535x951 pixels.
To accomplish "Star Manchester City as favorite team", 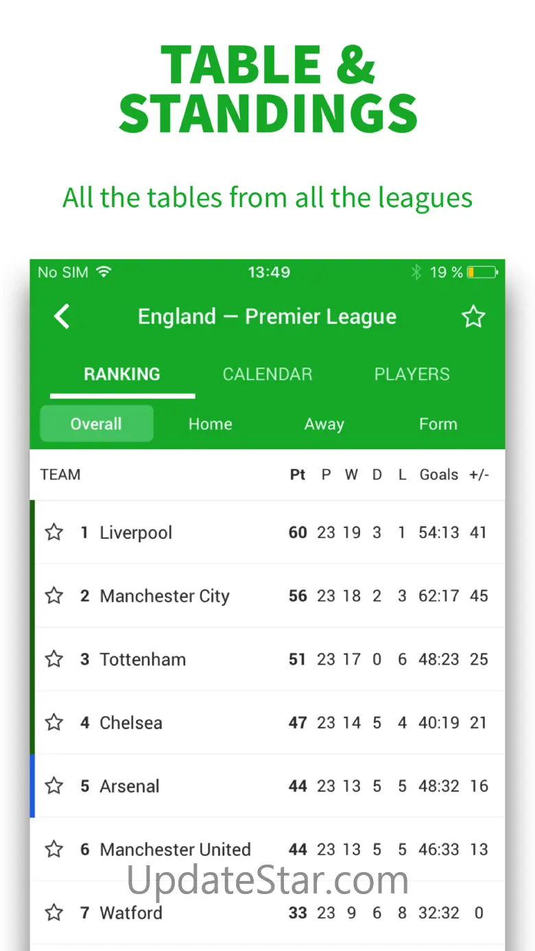I will coord(54,596).
